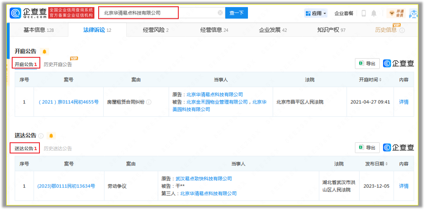Screen dimensions: 425x210
Task: Open the 企业套餐 link
Action: (x=344, y=13)
